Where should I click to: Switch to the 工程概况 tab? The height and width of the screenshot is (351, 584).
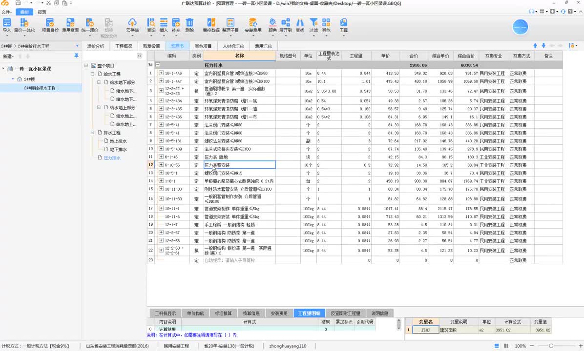(x=124, y=46)
